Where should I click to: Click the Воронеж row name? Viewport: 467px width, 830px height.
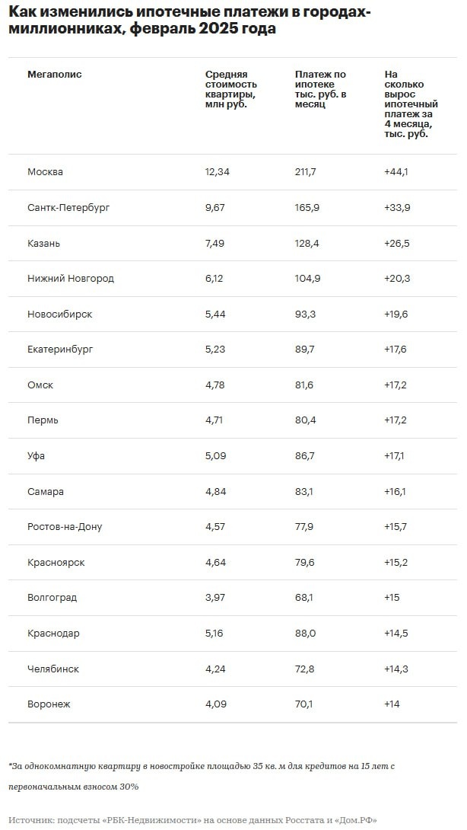(x=49, y=704)
